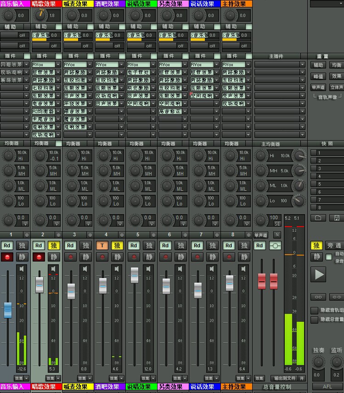The width and height of the screenshot is (344, 393).
Task: Click the blue volume fader on track 1
Action: point(8,310)
